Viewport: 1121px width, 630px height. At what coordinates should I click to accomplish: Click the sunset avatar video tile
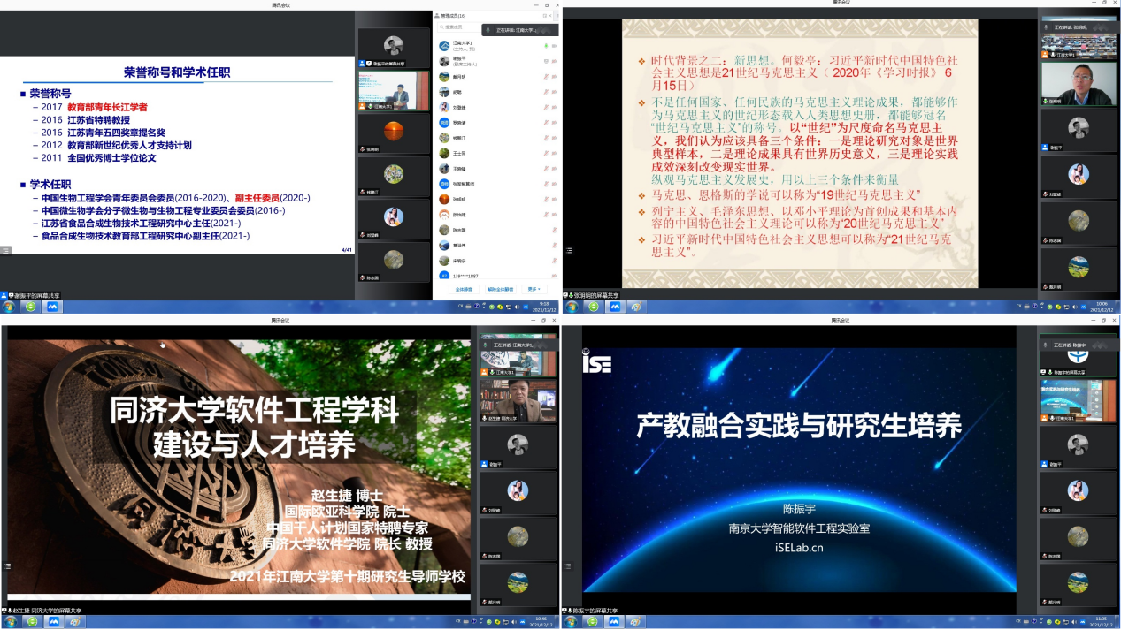pos(394,132)
